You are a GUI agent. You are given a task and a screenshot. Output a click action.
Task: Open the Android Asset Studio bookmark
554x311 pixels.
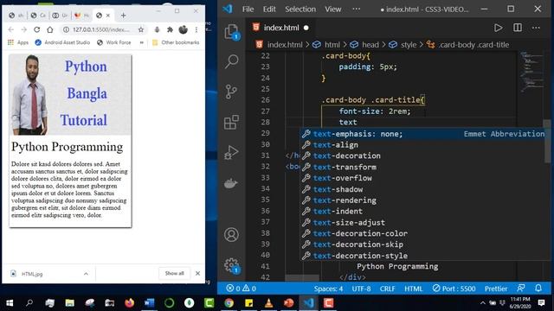tap(62, 42)
